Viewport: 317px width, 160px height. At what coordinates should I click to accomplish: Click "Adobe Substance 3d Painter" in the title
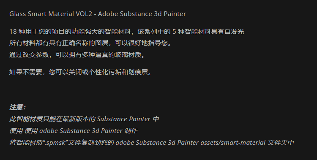coord(142,14)
